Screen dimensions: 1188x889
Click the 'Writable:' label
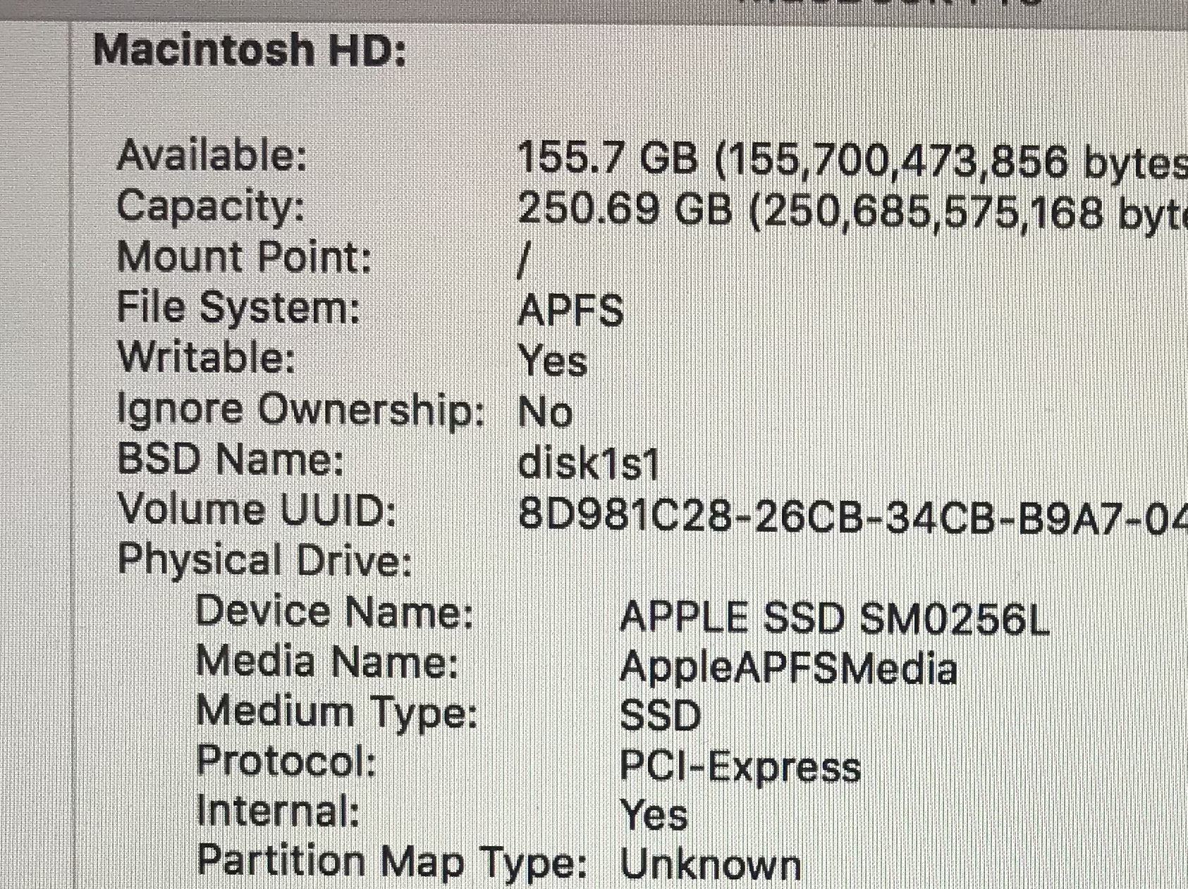pyautogui.click(x=206, y=357)
